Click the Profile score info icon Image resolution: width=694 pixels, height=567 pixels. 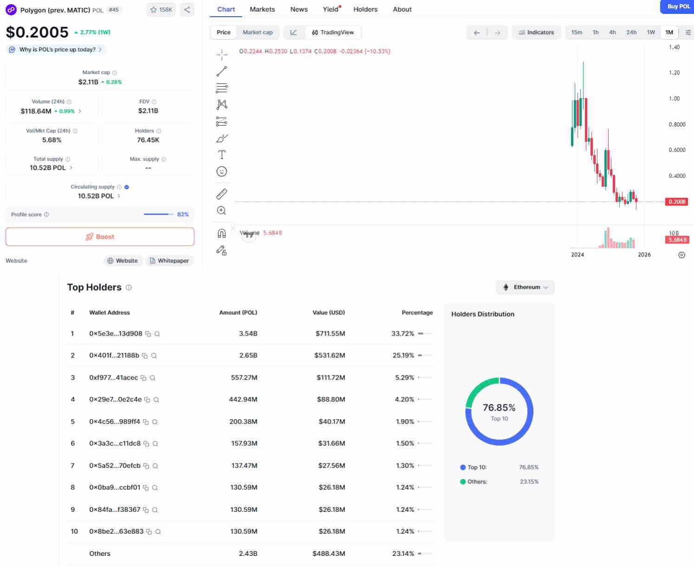click(x=46, y=215)
